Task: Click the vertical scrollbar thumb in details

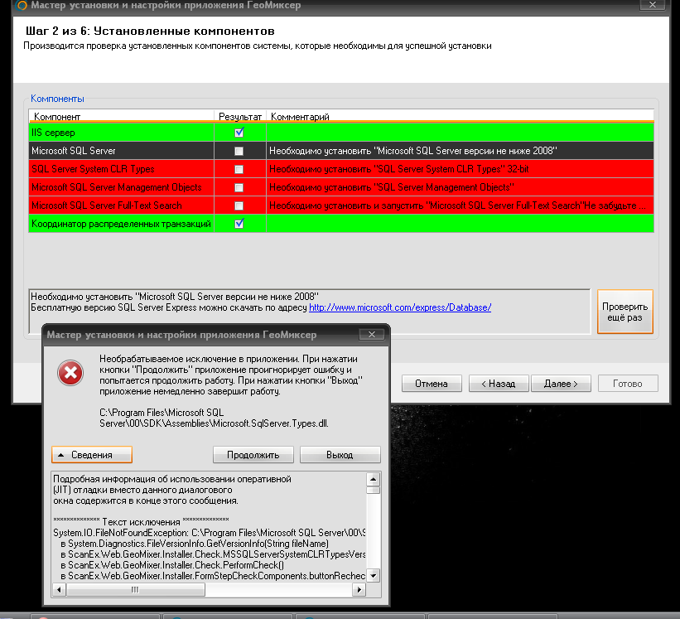Action: 373,491
